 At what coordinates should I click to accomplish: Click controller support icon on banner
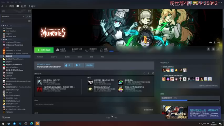tap(218, 43)
